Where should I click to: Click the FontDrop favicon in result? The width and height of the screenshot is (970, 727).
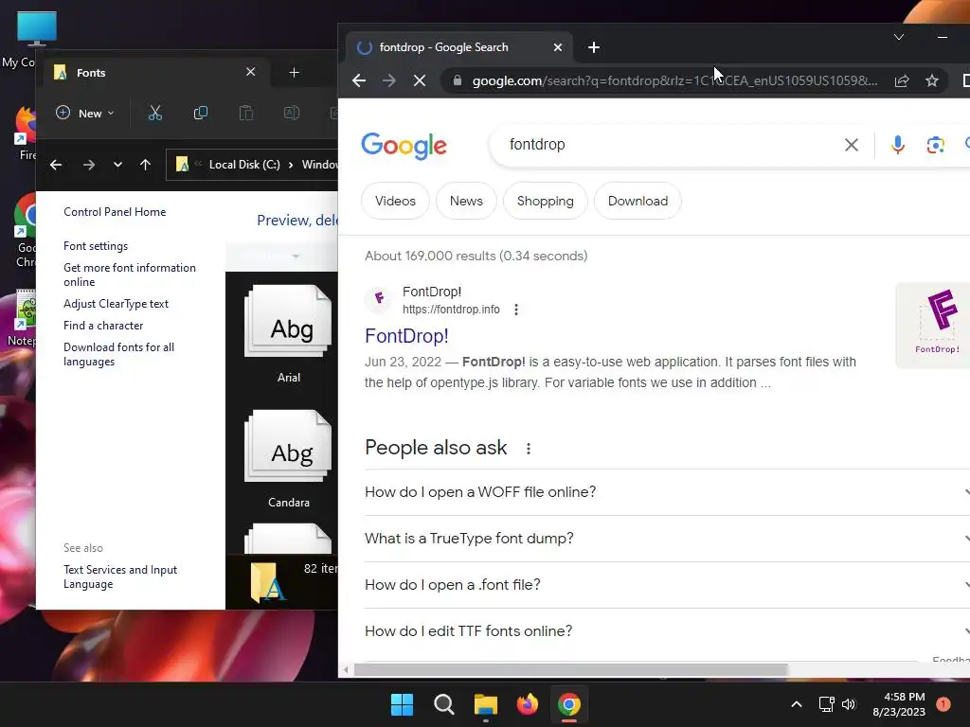[379, 299]
